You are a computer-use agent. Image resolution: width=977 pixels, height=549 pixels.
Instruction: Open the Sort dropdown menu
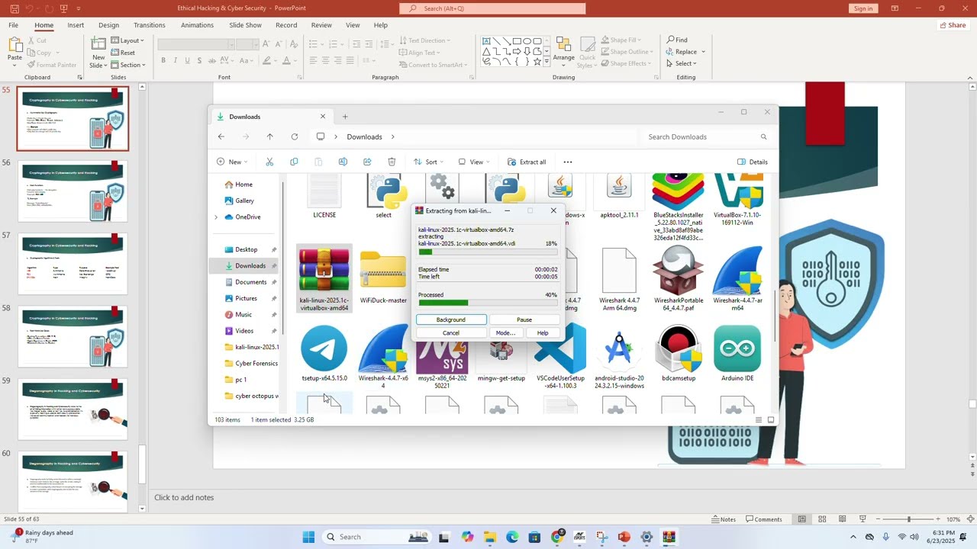pos(426,162)
